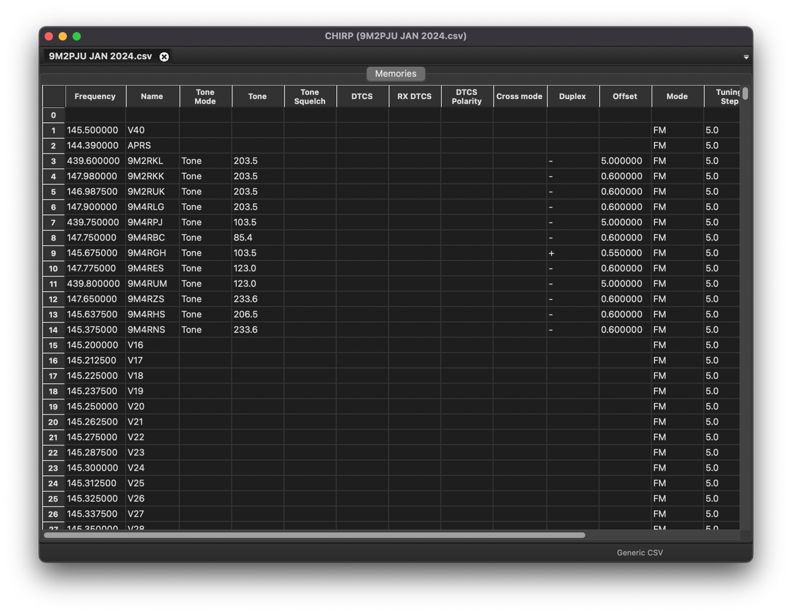Click the Tone Mode column header

(x=205, y=96)
